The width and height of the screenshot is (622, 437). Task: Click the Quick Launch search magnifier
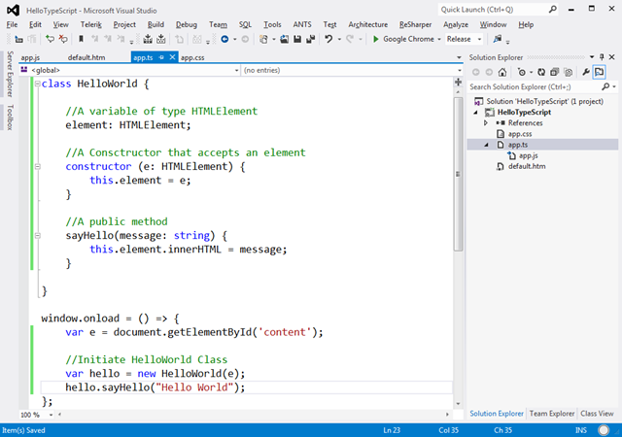coord(553,10)
